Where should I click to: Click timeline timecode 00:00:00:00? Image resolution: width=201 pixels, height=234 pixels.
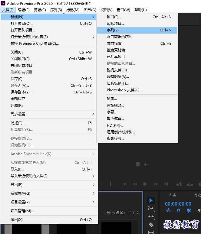[178, 204]
